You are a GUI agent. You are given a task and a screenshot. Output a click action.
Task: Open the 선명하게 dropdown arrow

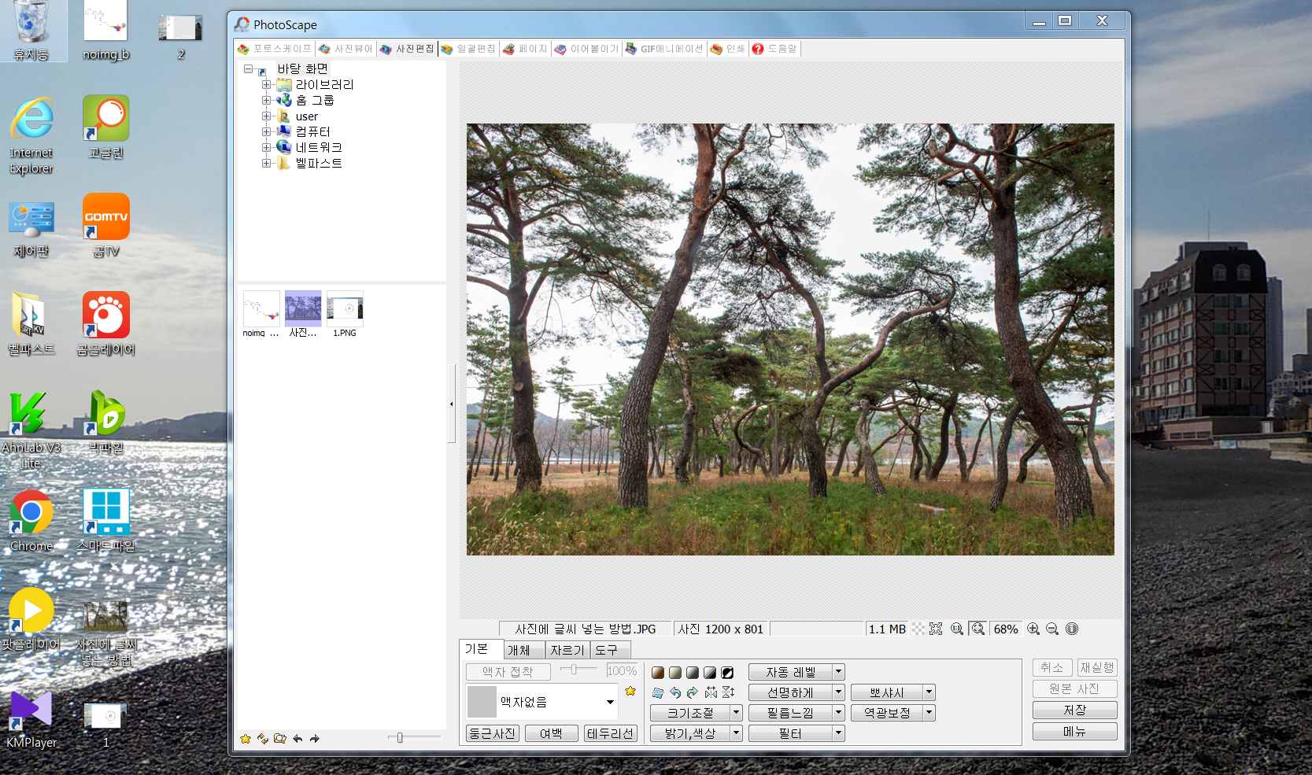(x=838, y=692)
